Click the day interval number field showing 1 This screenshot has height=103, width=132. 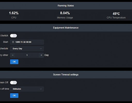coord(27,55)
